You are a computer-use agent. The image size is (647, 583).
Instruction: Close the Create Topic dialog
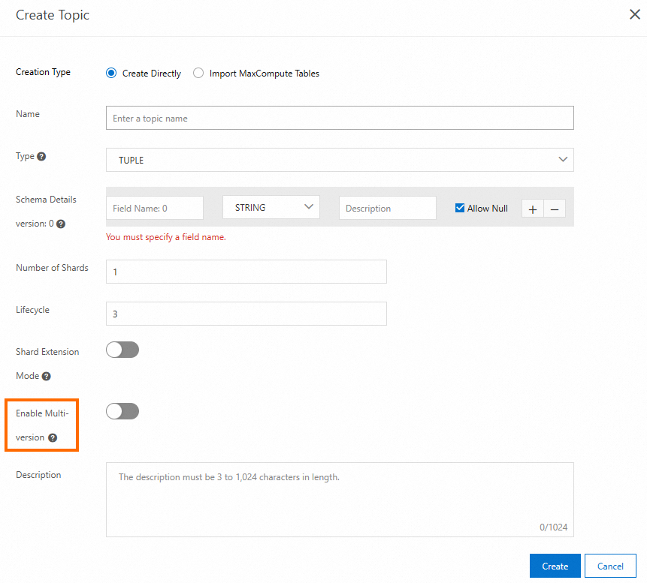pyautogui.click(x=634, y=15)
